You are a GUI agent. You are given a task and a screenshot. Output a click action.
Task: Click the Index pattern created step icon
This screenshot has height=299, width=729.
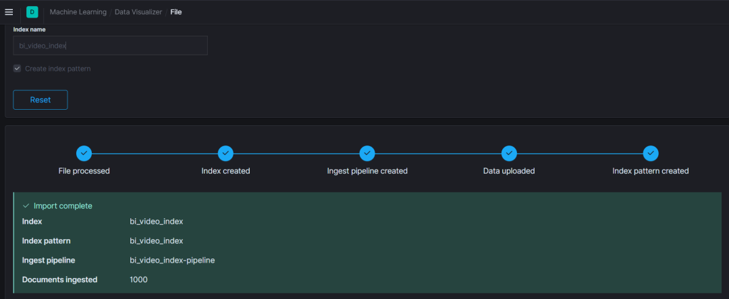click(x=651, y=154)
